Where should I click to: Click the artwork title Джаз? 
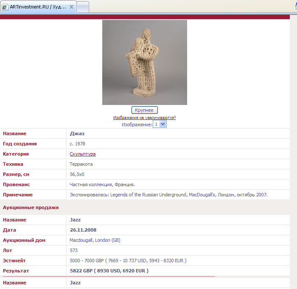(77, 133)
